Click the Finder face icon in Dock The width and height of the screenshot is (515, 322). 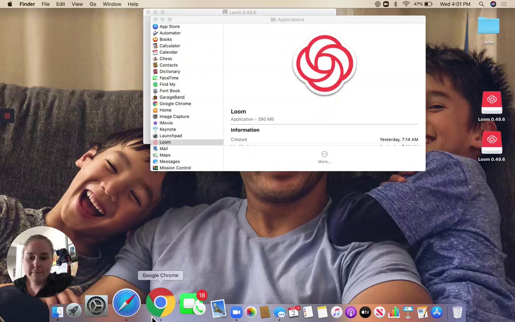(58, 312)
